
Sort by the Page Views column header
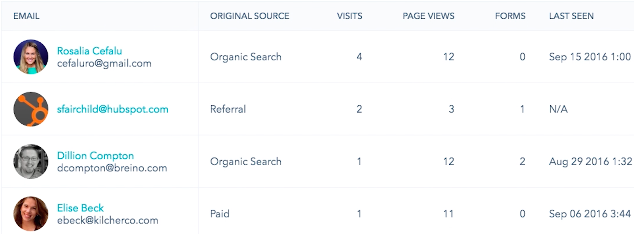pyautogui.click(x=429, y=16)
